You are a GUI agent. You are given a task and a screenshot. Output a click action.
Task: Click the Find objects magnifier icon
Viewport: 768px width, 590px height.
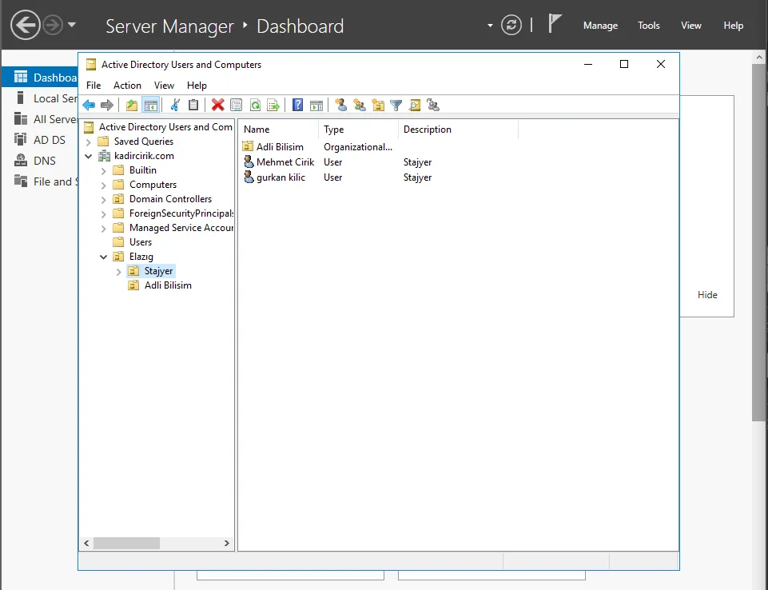click(x=414, y=105)
